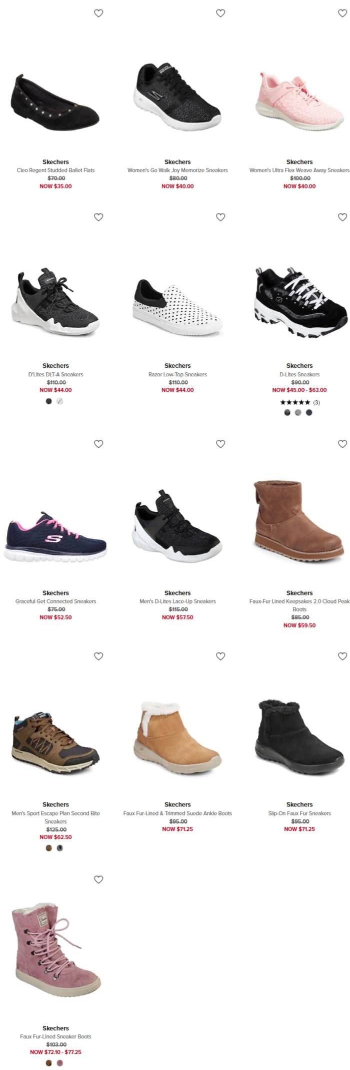Open Women's Ultra Flex Weave Away Sneakers link
The image size is (350, 1070).
[299, 170]
